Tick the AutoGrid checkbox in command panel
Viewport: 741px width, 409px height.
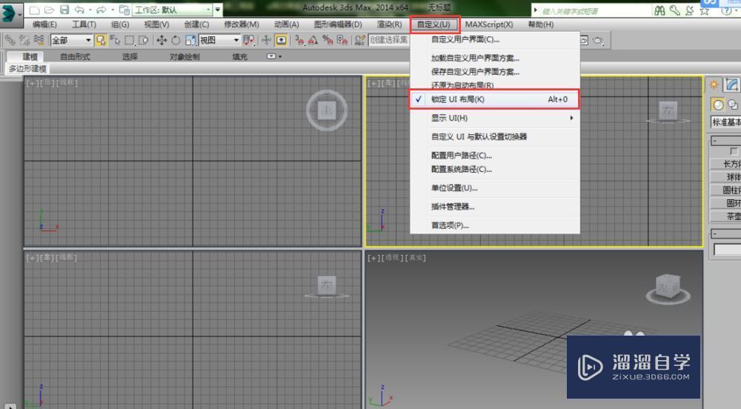point(734,151)
